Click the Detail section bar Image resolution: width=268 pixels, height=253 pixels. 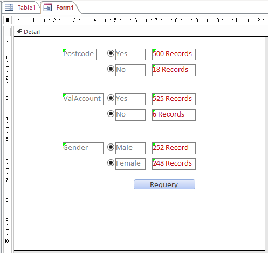click(x=141, y=32)
